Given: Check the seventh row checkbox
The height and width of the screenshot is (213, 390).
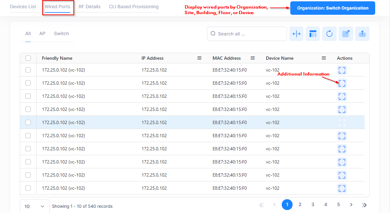Looking at the screenshot, I should tap(28, 149).
